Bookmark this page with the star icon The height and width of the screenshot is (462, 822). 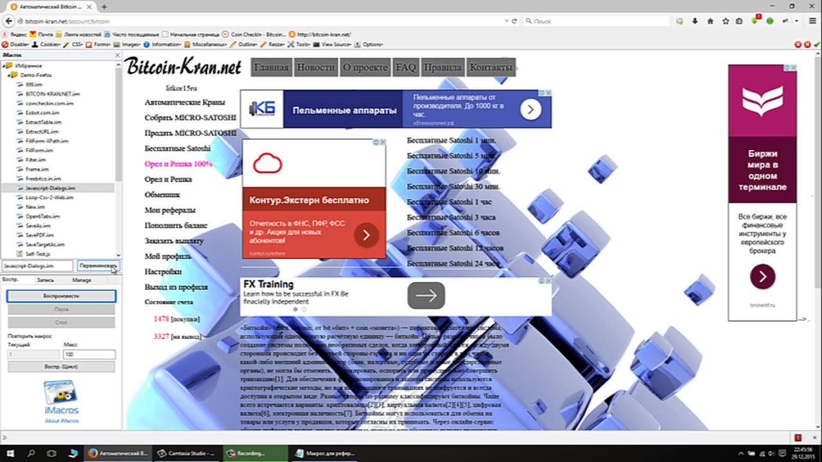(726, 21)
